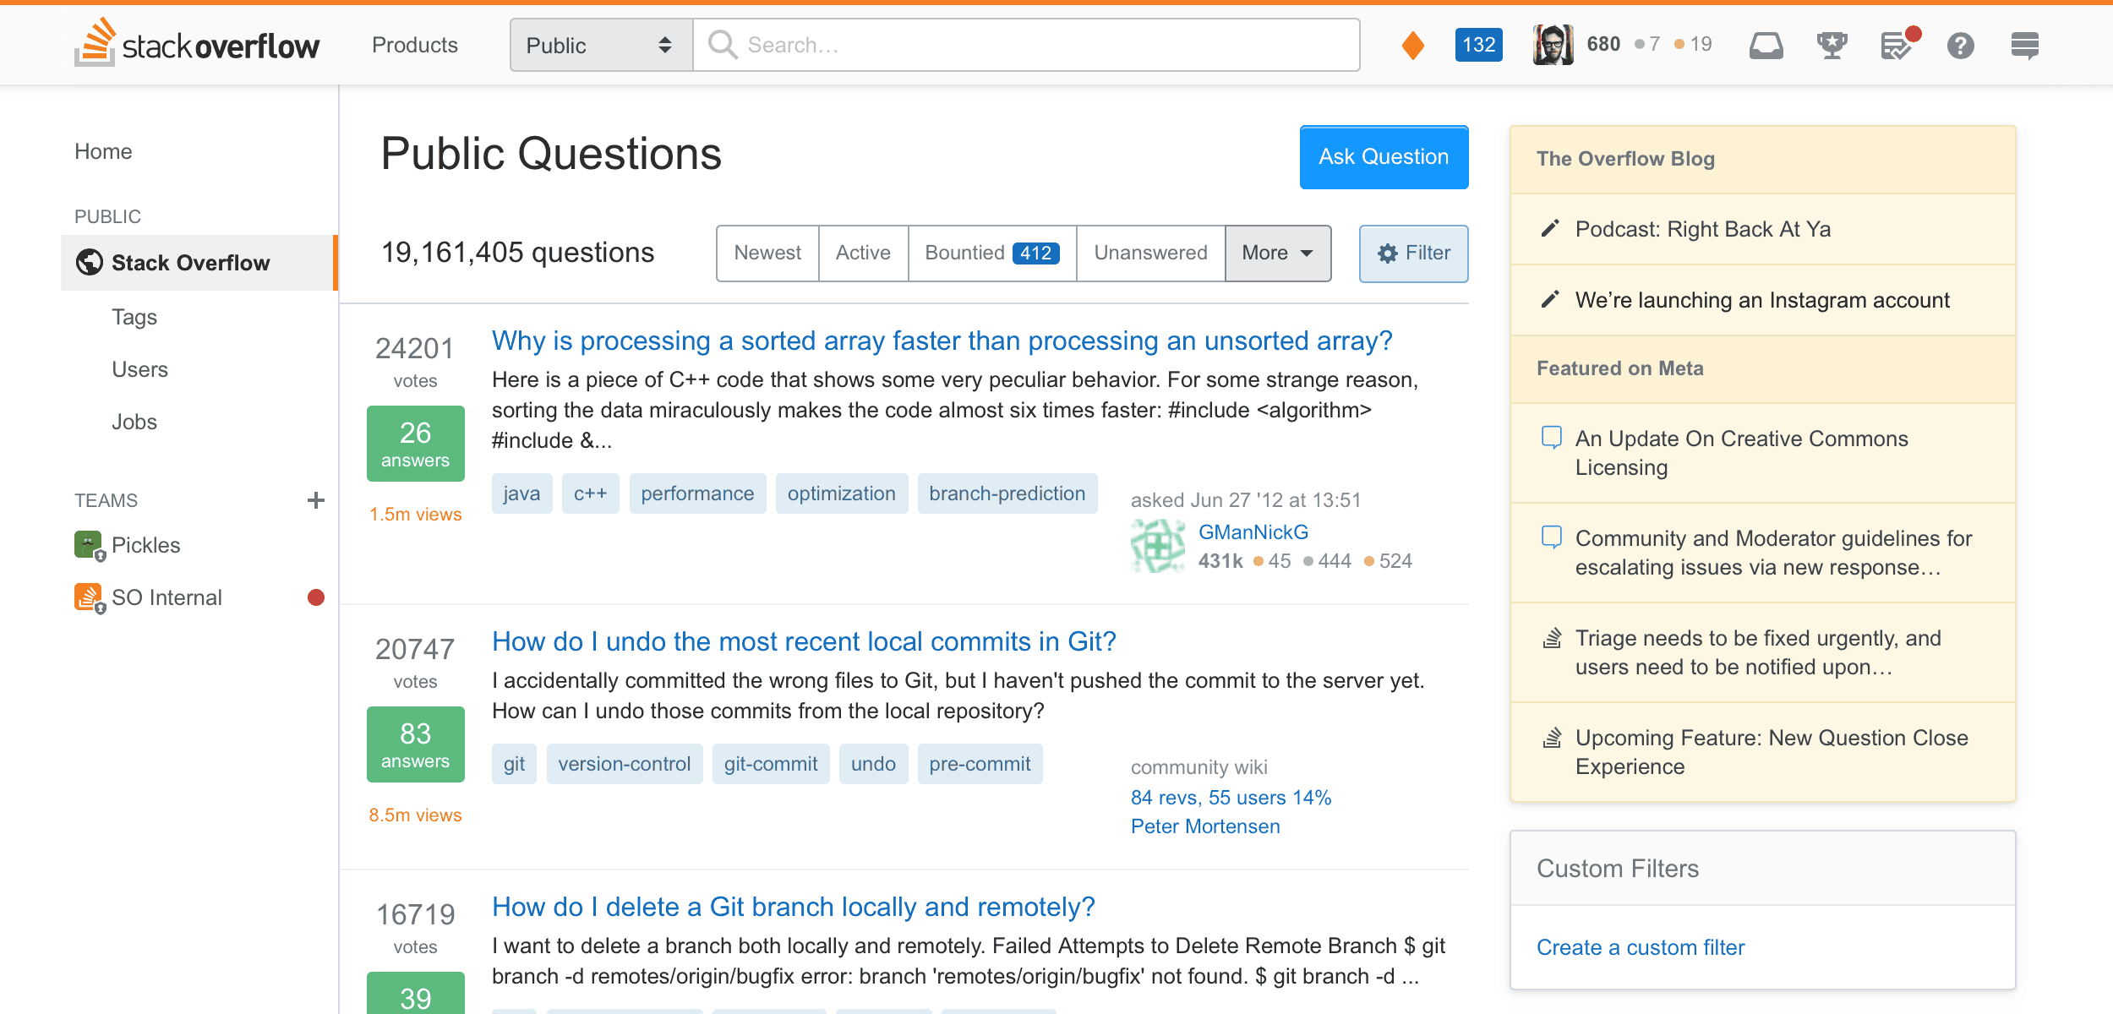2113x1014 pixels.
Task: Open the site switcher stack icon
Action: [x=2024, y=45]
